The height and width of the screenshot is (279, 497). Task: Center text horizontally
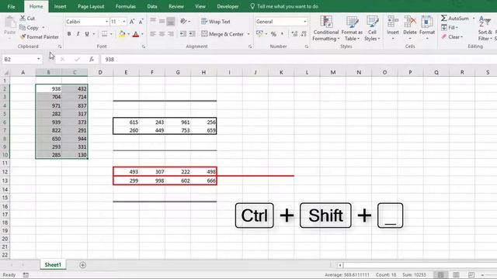click(x=162, y=34)
